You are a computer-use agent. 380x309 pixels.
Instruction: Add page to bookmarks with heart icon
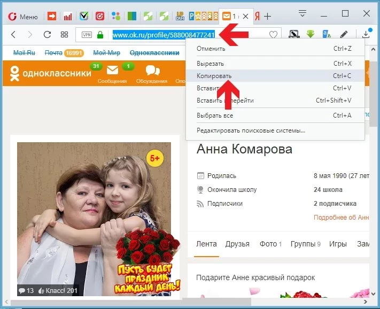(273, 35)
